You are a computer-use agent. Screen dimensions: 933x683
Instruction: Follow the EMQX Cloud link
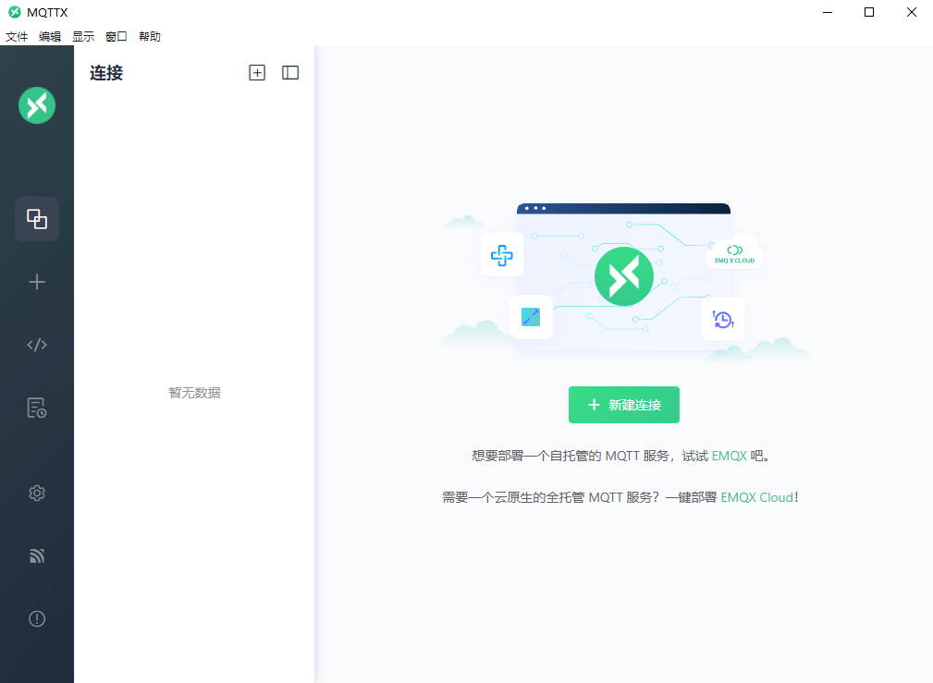757,497
